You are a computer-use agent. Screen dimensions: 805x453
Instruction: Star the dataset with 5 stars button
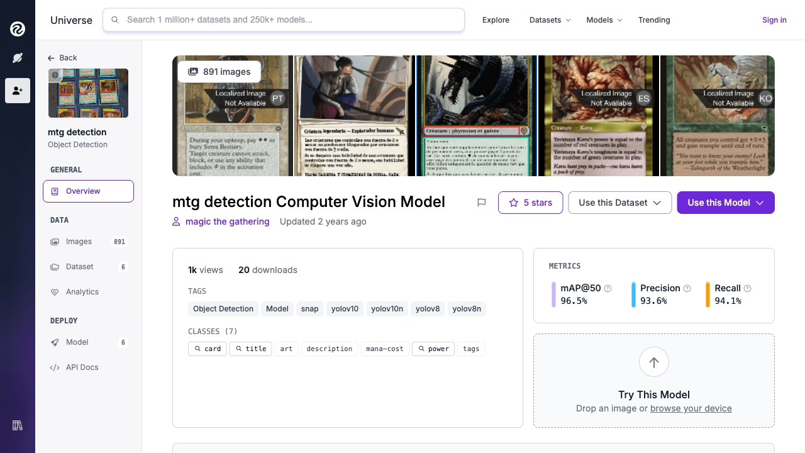(x=530, y=203)
